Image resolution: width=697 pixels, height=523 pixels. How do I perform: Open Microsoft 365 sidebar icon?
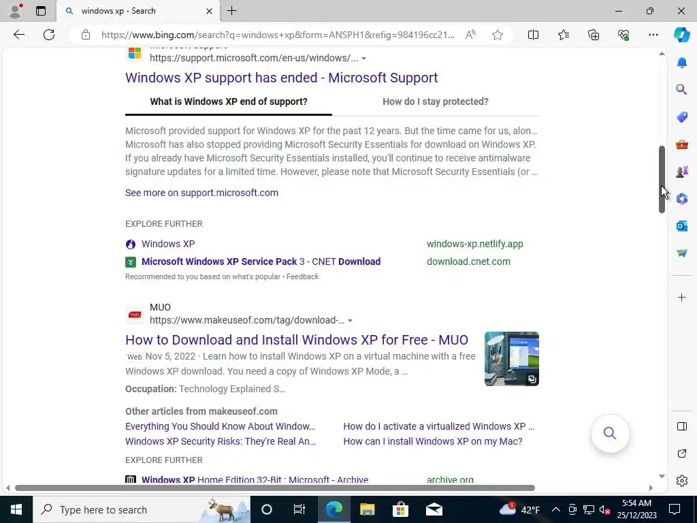point(681,199)
